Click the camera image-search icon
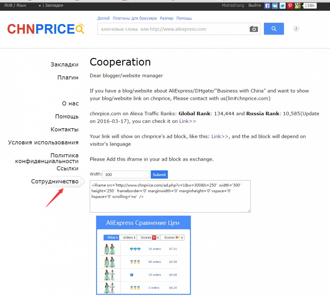 (254, 29)
